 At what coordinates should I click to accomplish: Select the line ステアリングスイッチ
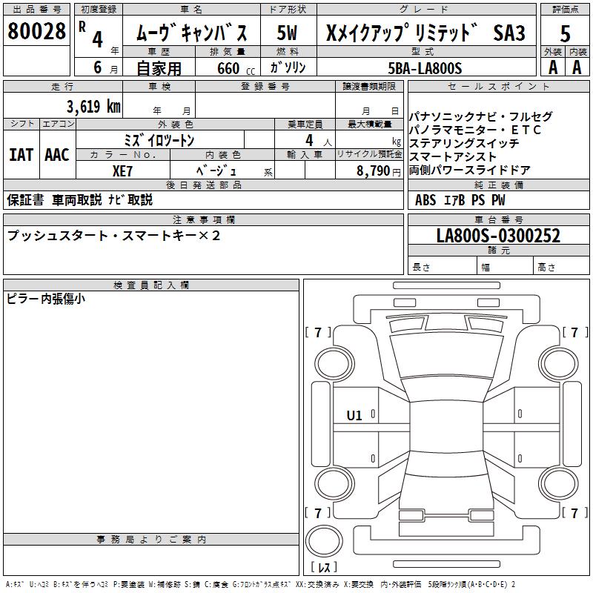(464, 143)
